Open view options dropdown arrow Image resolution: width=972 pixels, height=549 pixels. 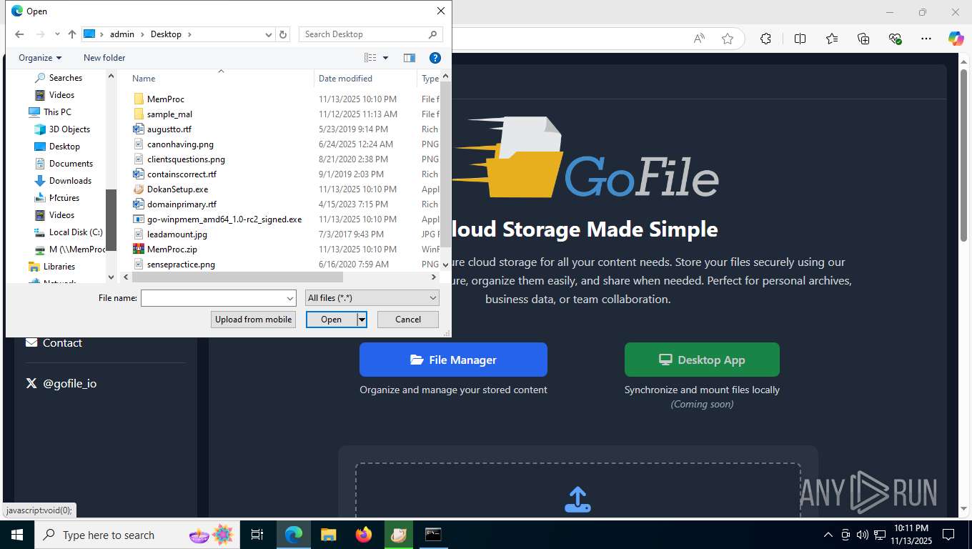(x=386, y=58)
